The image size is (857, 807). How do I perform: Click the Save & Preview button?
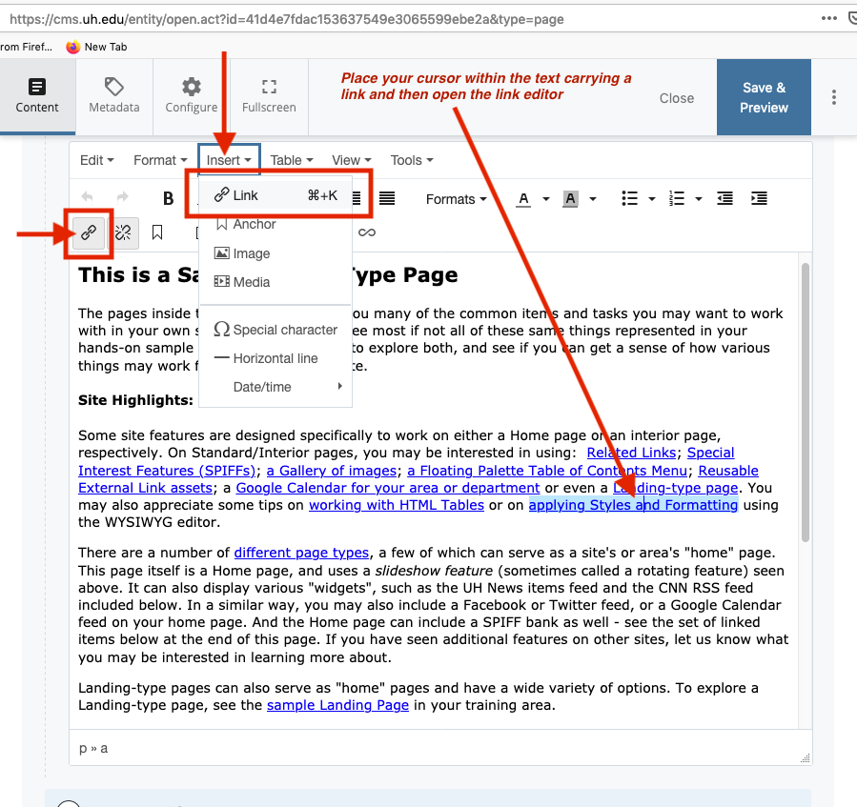point(764,97)
